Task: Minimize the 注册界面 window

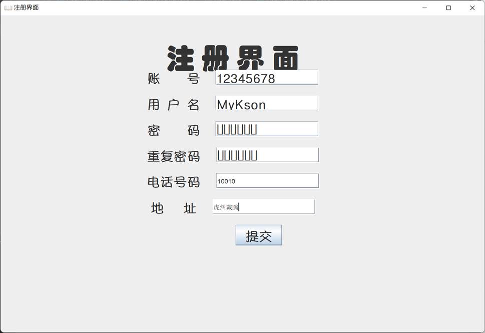Action: [x=424, y=8]
